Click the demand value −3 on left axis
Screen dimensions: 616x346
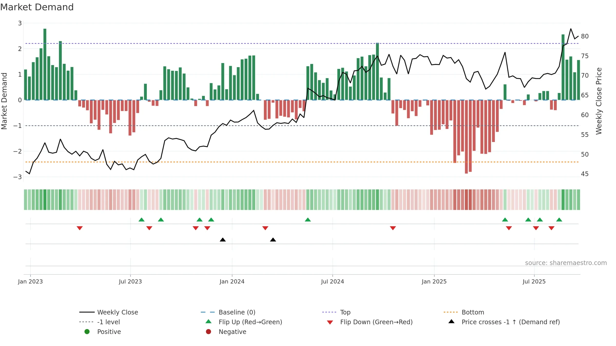pyautogui.click(x=18, y=177)
